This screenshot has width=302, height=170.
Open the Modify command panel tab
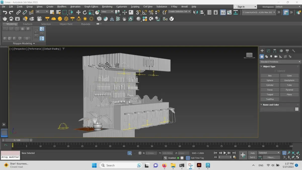[x=268, y=51]
